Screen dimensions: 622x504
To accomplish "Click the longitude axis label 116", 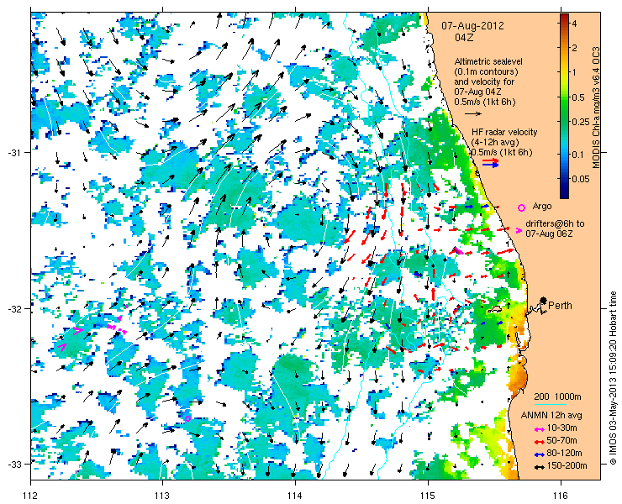I will click(x=561, y=496).
